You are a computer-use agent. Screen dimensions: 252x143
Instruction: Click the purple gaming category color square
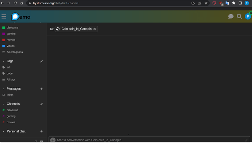[4, 34]
